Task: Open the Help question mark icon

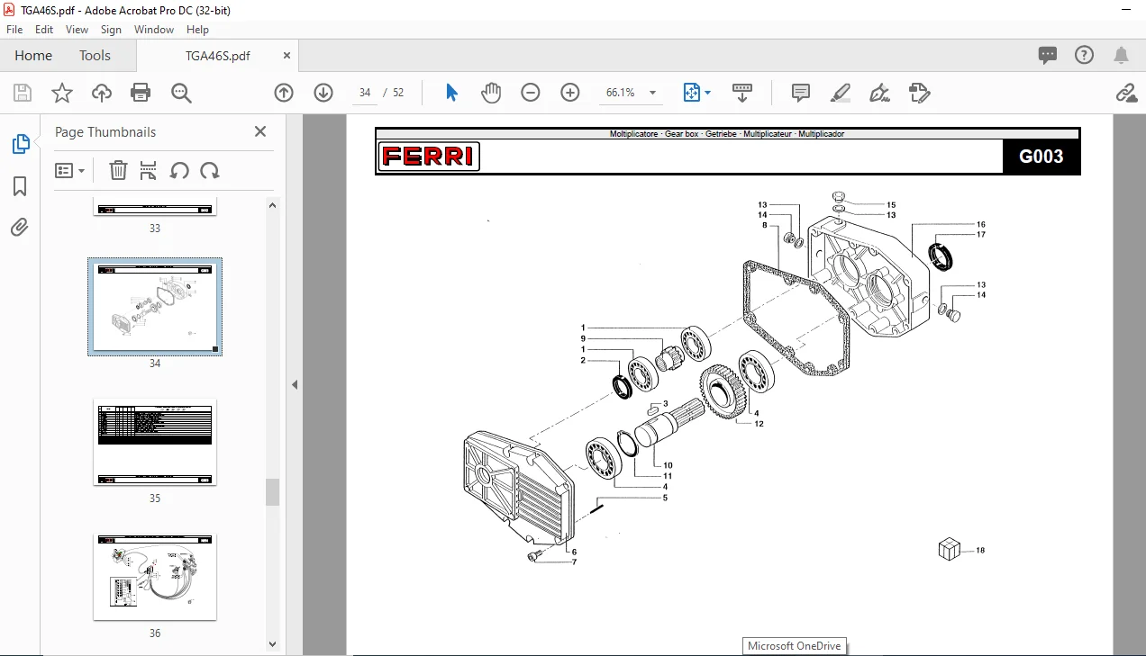Action: (x=1085, y=55)
